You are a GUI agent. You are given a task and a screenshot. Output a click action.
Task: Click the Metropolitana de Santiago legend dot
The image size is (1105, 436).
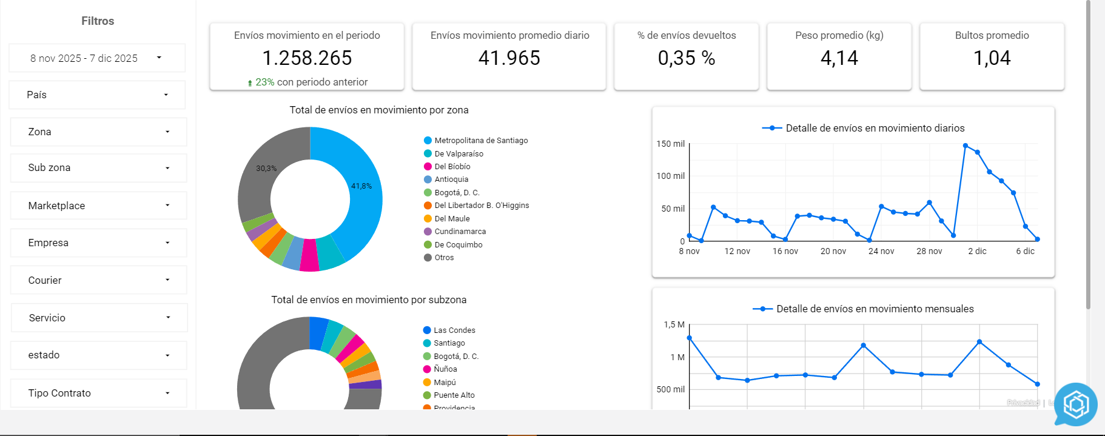[428, 141]
